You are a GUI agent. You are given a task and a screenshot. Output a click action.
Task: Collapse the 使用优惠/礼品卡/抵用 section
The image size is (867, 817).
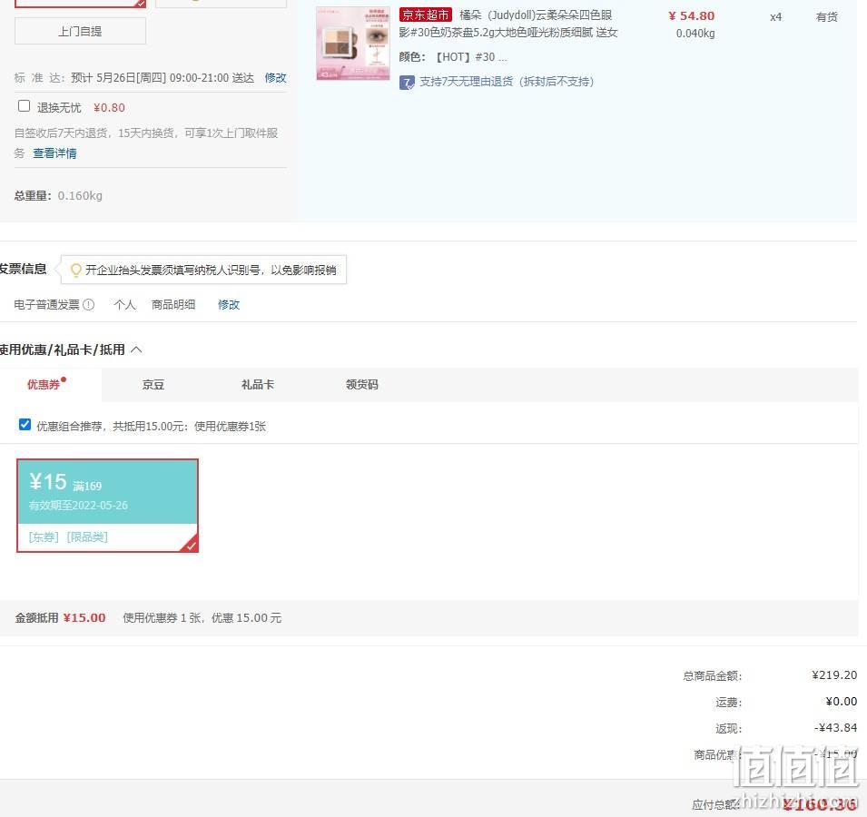coord(136,349)
